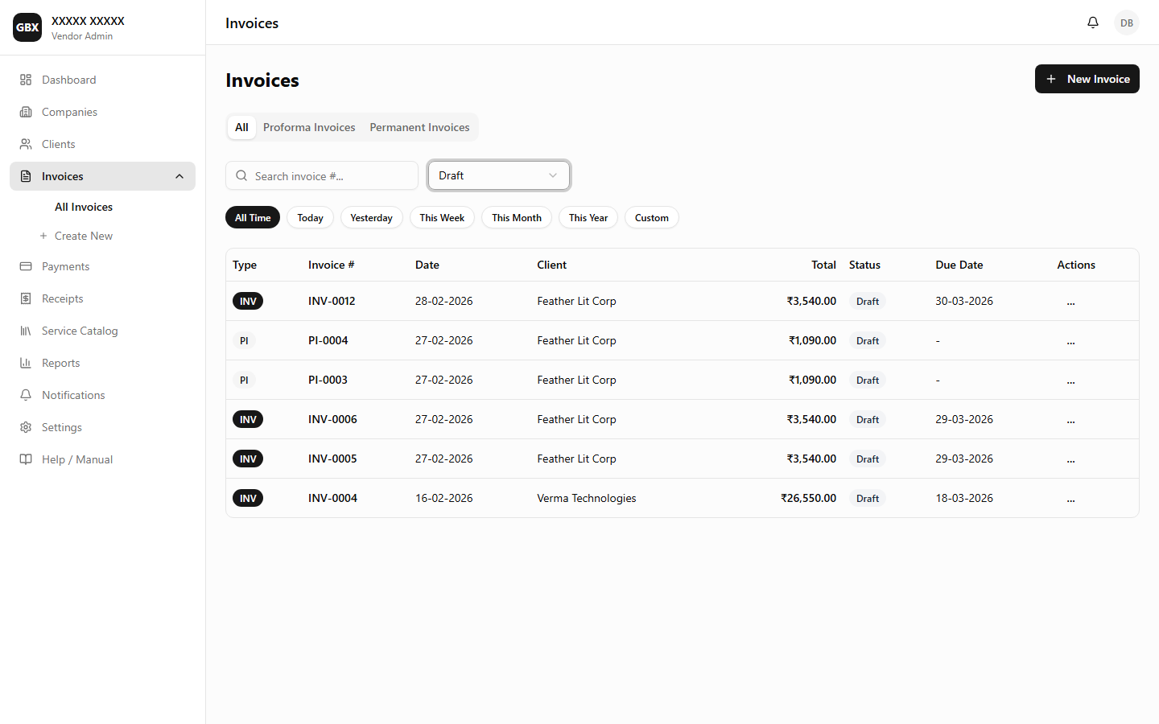
Task: Filter invoices by Today
Action: coord(310,217)
